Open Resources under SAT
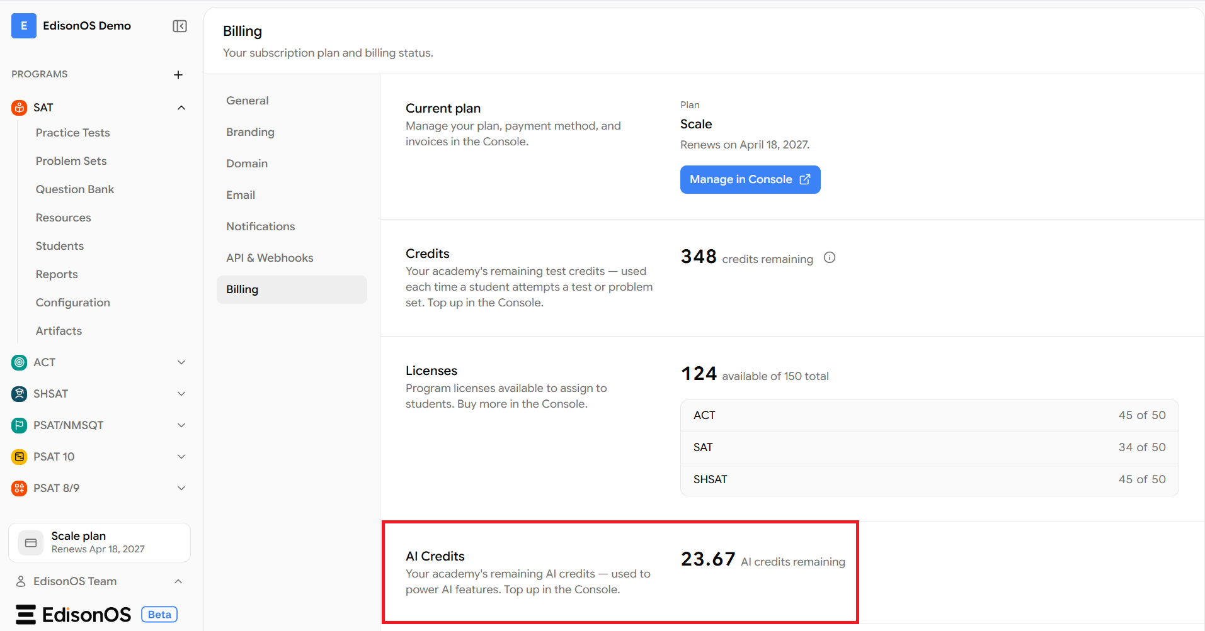 pos(63,218)
